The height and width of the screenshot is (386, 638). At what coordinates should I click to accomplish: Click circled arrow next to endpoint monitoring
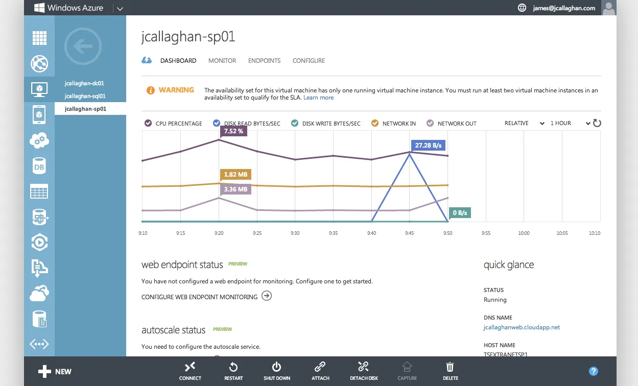pyautogui.click(x=267, y=296)
